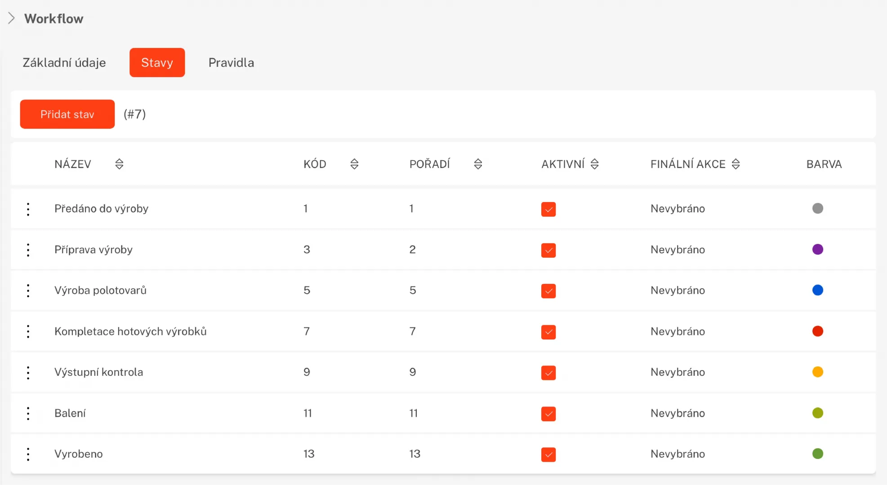The height and width of the screenshot is (485, 887).
Task: Sort table by NÁZEV column arrows
Action: (x=119, y=164)
